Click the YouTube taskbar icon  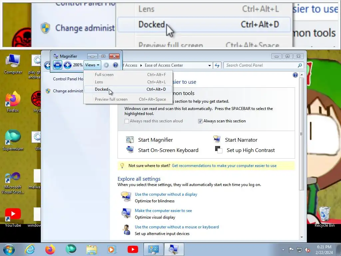(x=133, y=249)
